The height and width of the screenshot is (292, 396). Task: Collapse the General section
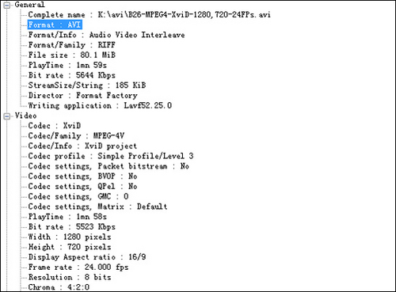(x=7, y=5)
